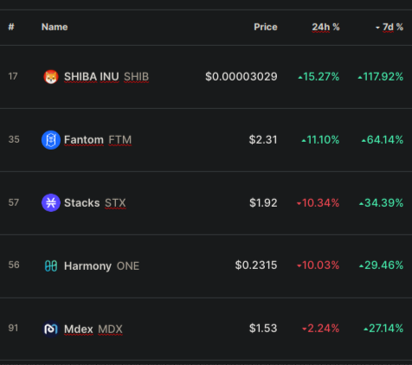Click the FTM ticker symbol
The image size is (412, 365).
(120, 140)
